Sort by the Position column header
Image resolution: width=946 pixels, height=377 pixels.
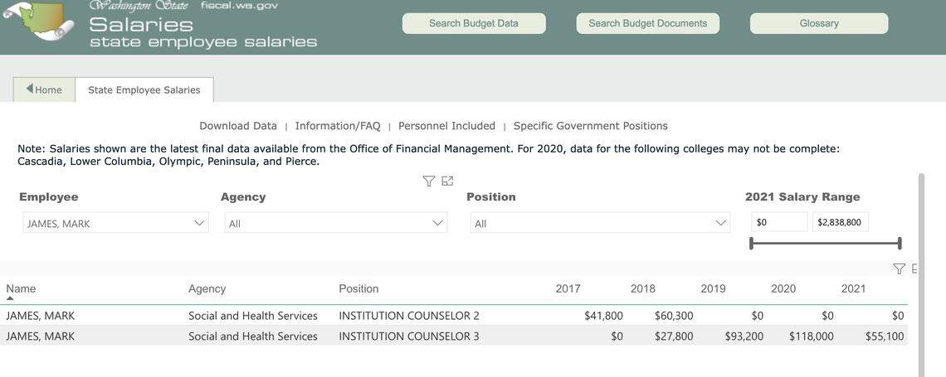(359, 288)
